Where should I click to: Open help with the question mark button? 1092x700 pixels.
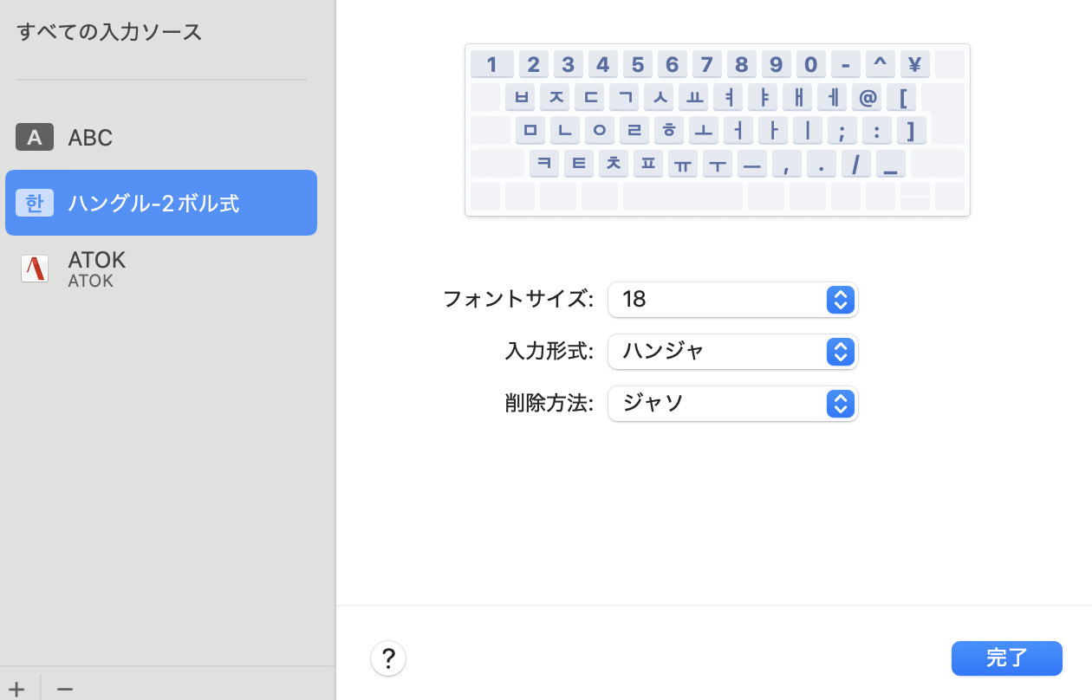(x=388, y=658)
